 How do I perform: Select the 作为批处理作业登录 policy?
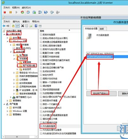tap(52, 130)
